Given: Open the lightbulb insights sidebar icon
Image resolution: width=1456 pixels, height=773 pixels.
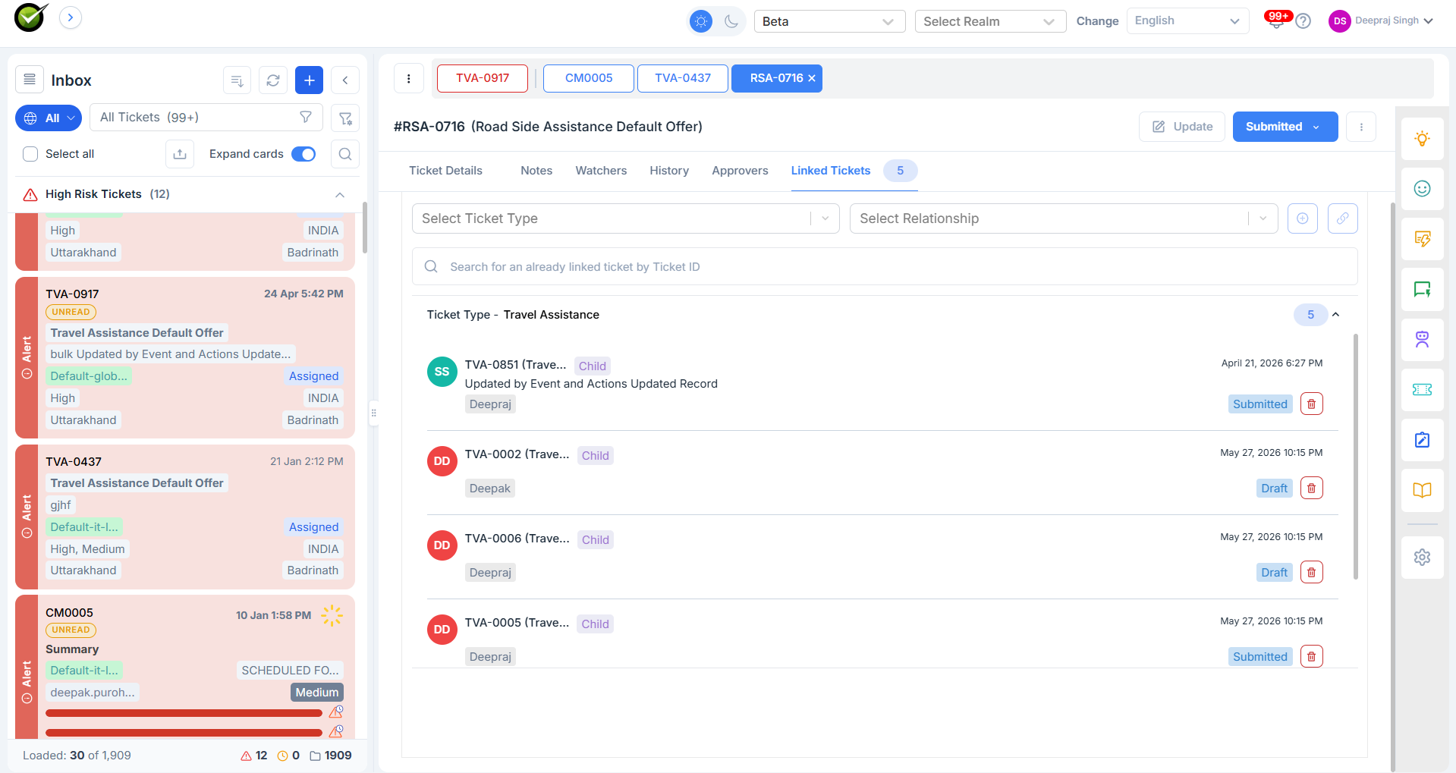Looking at the screenshot, I should point(1423,139).
